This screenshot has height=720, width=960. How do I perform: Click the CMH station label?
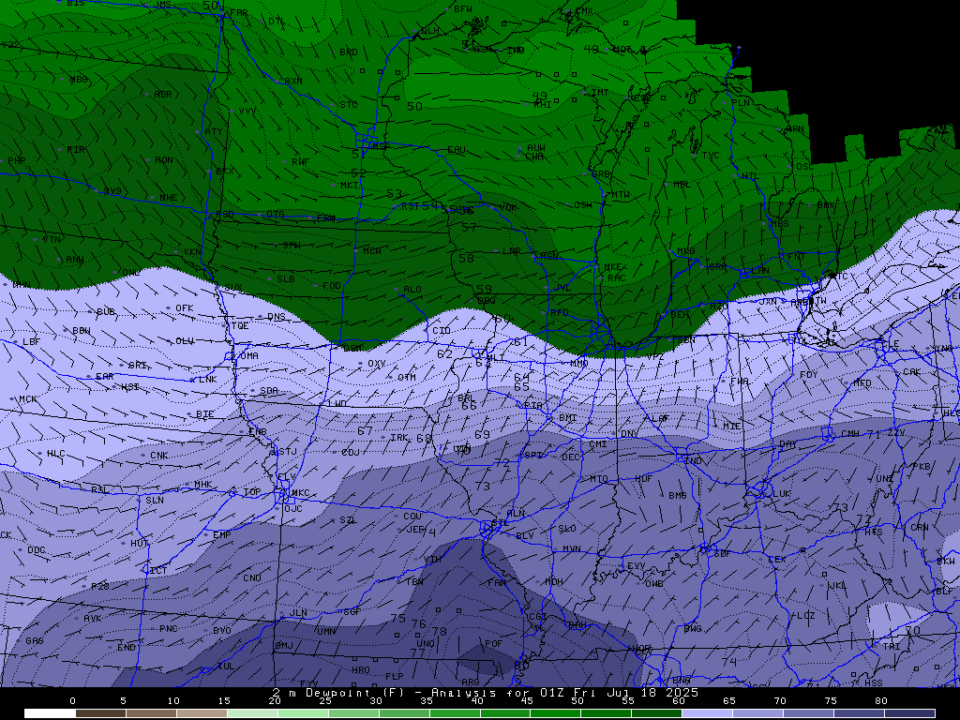coord(849,434)
